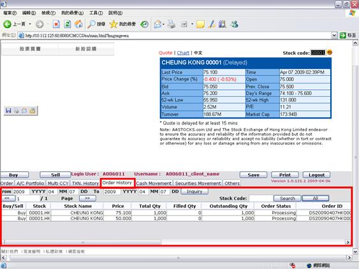The width and height of the screenshot is (359, 269).
Task: Click the yellow note Discuss icon
Action: click(200, 24)
